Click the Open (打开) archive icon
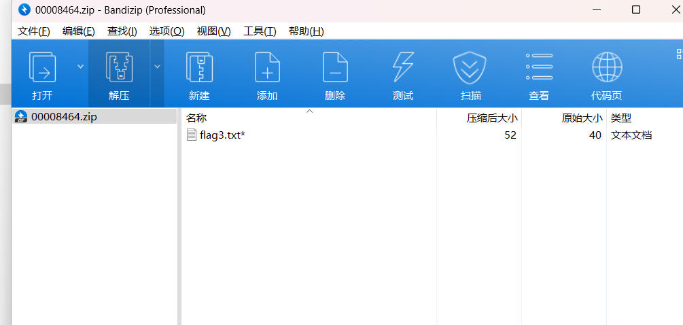Image resolution: width=683 pixels, height=325 pixels. pos(42,67)
